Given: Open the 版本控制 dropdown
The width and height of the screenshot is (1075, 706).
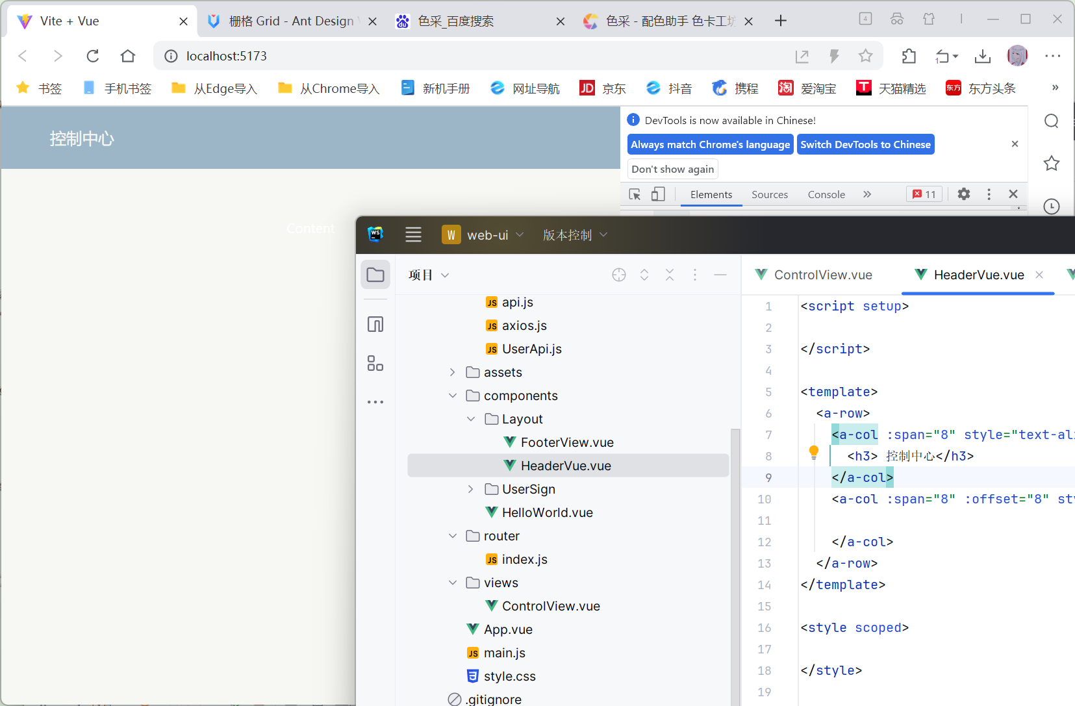Looking at the screenshot, I should 575,234.
